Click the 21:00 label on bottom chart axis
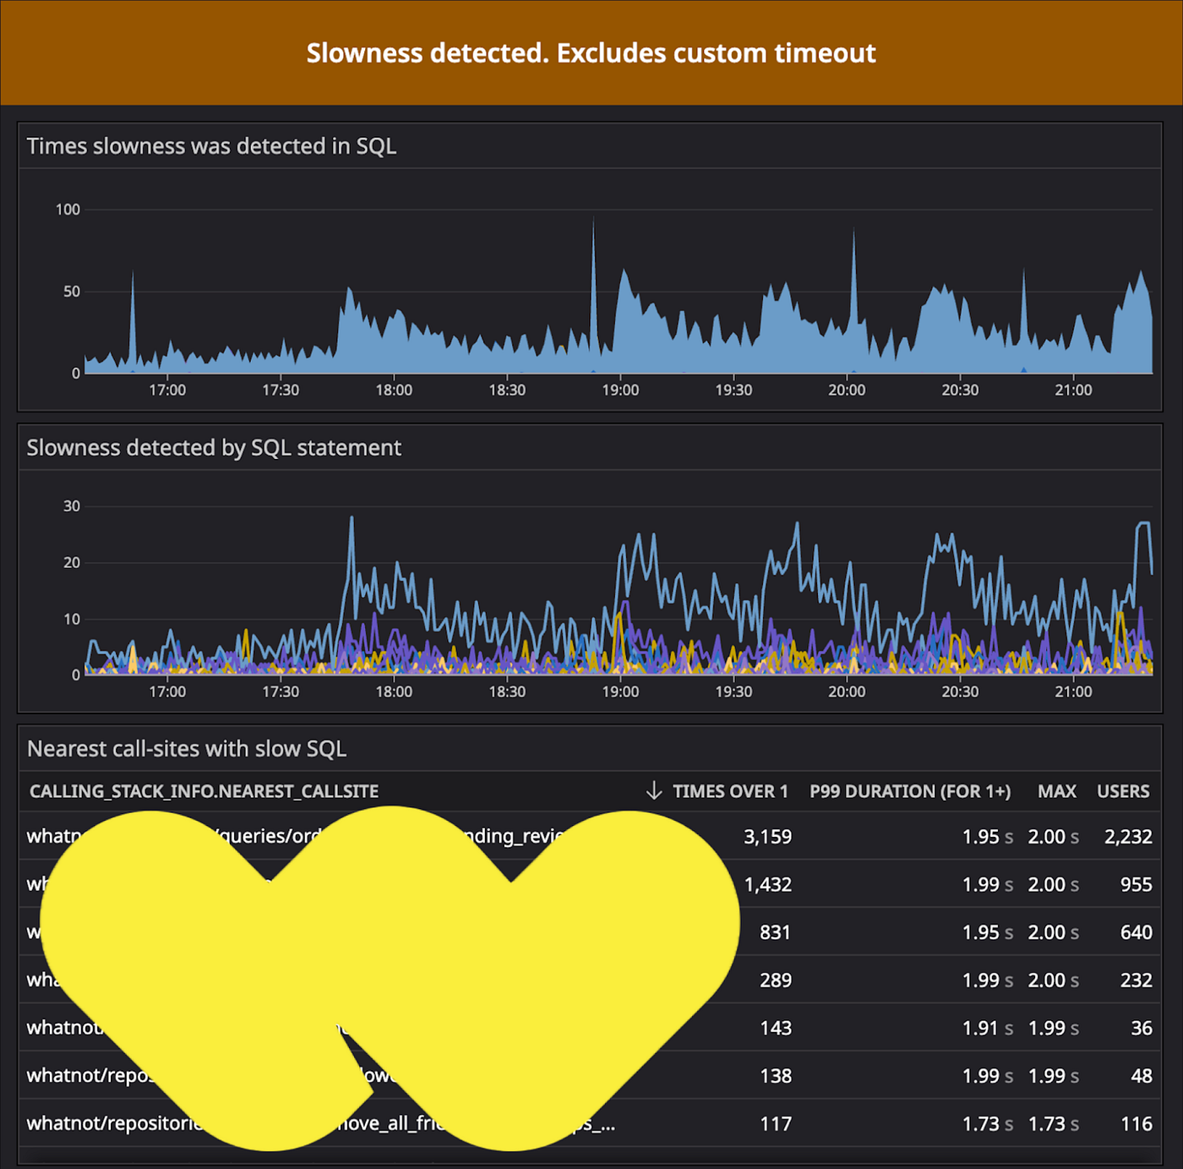Viewport: 1183px width, 1169px height. point(1074,691)
